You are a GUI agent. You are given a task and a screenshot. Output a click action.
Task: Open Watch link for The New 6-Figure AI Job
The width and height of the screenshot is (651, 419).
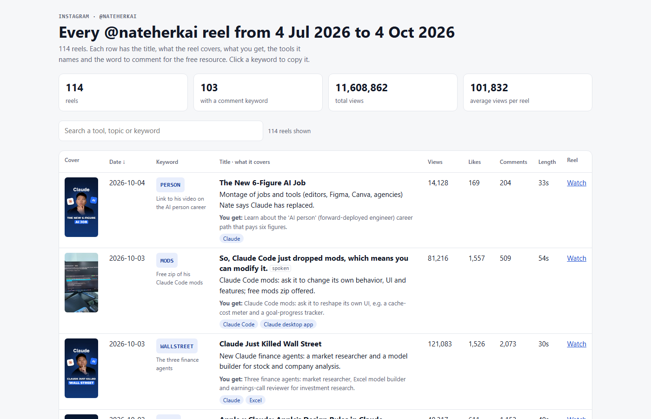pyautogui.click(x=577, y=183)
